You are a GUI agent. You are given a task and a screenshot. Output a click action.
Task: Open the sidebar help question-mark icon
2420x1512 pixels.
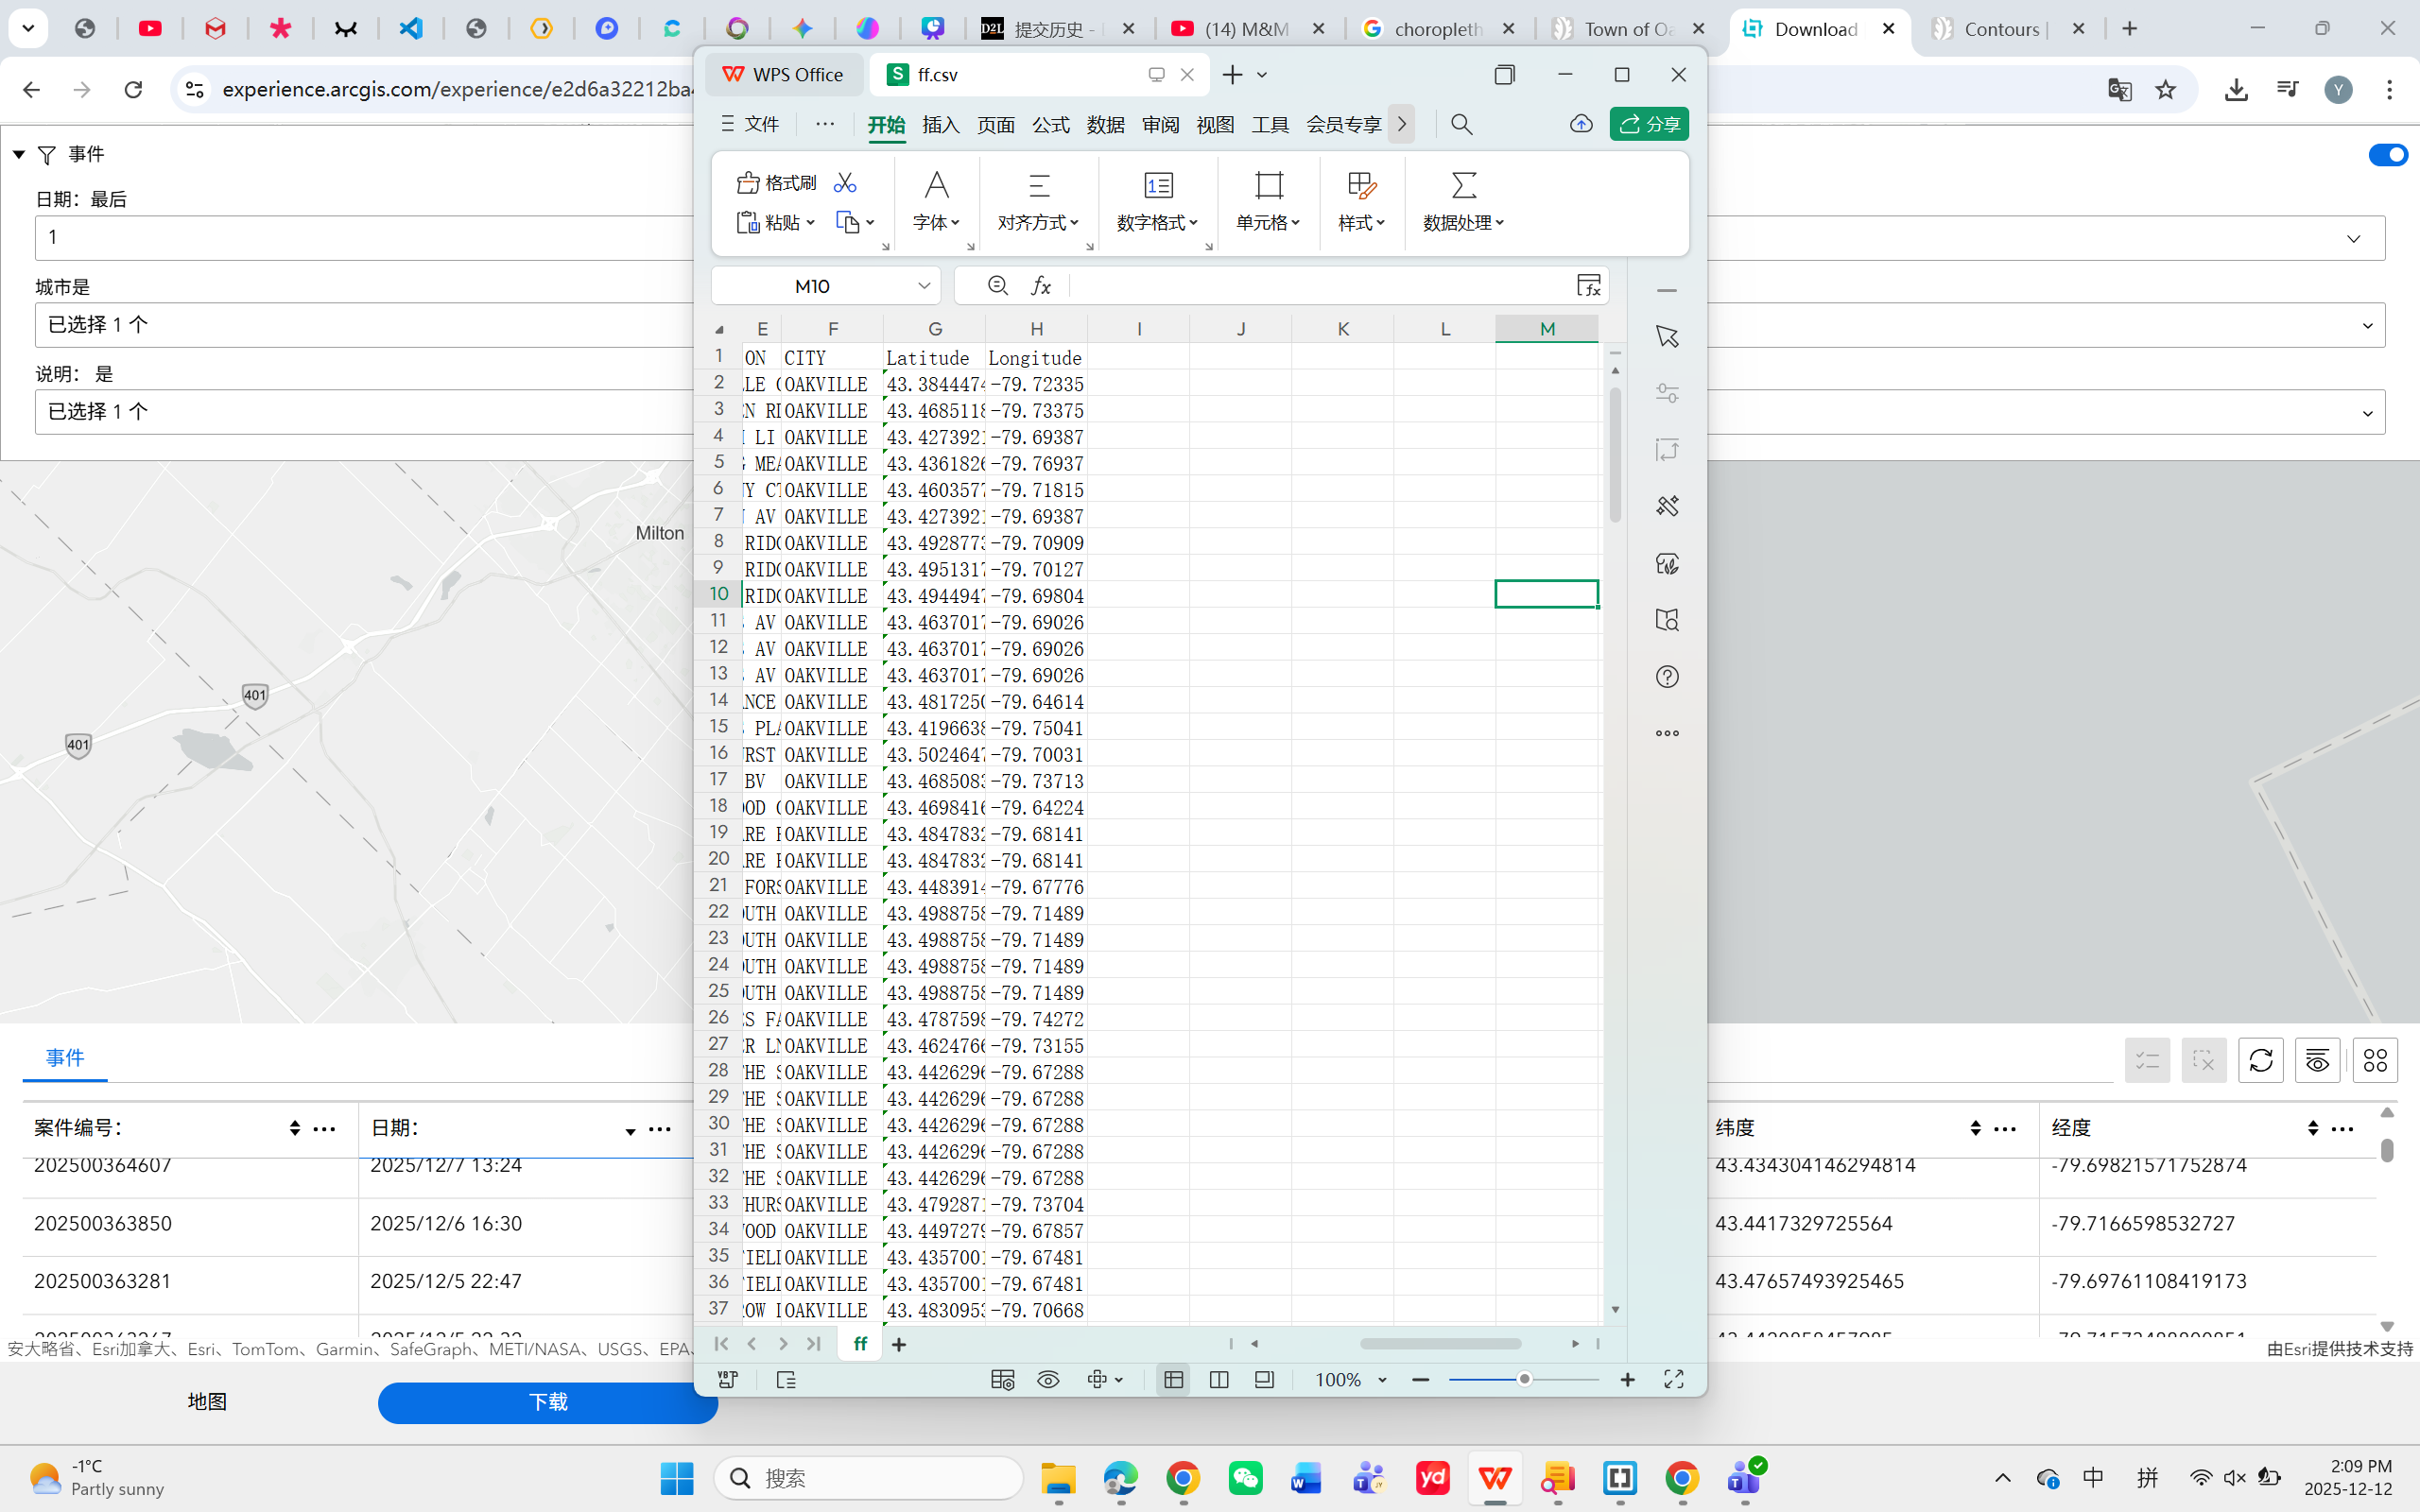(1667, 677)
